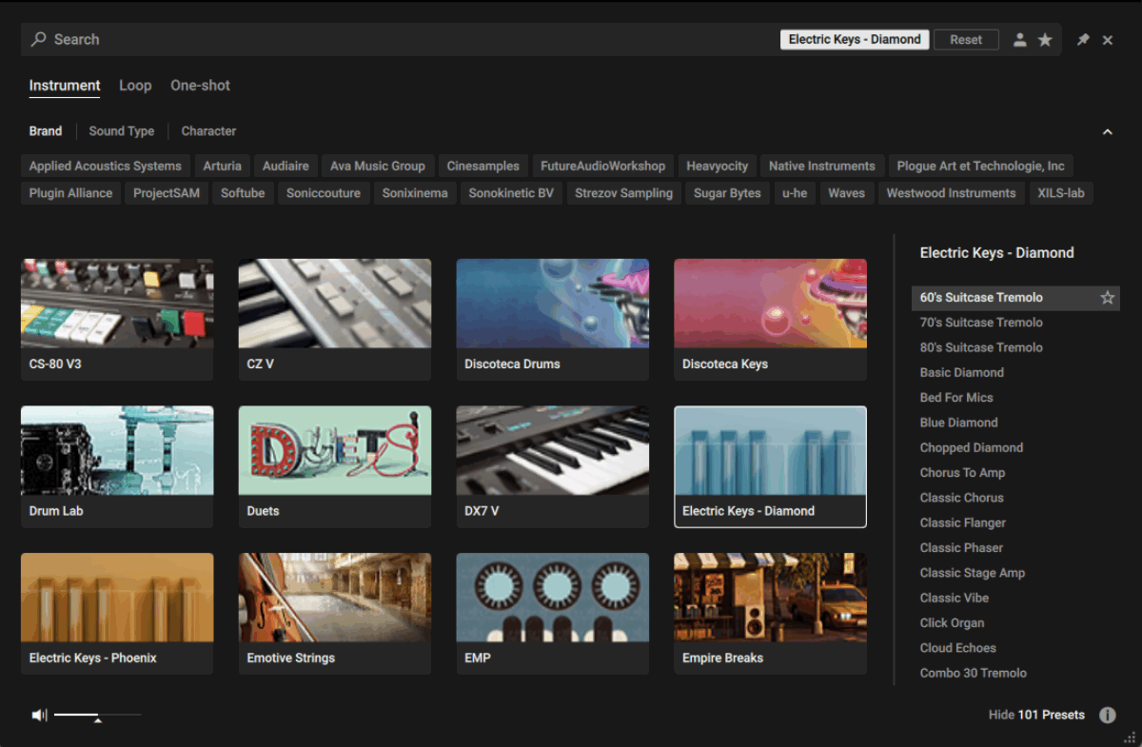Select the Brand filter category
The height and width of the screenshot is (747, 1142).
pos(46,131)
